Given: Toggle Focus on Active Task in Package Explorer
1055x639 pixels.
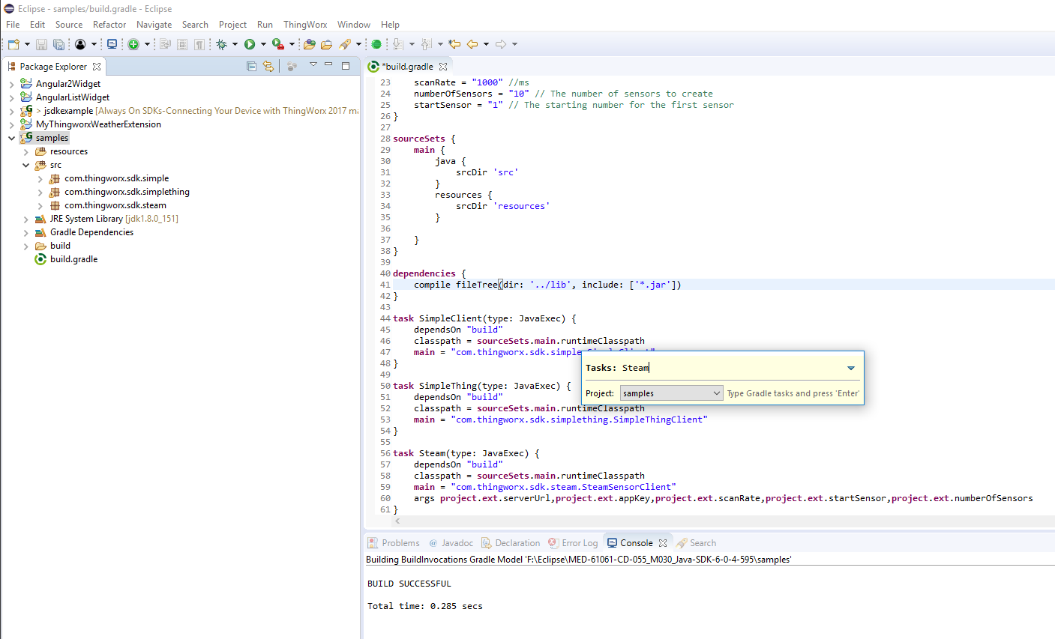Looking at the screenshot, I should click(x=292, y=66).
